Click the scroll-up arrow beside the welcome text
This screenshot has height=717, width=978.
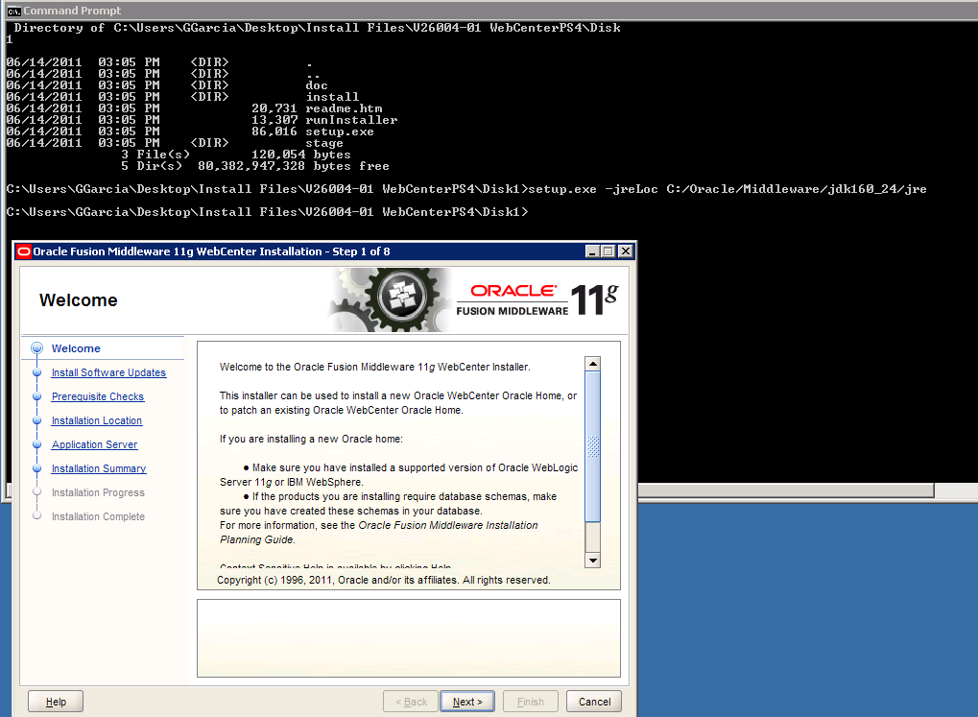click(592, 363)
